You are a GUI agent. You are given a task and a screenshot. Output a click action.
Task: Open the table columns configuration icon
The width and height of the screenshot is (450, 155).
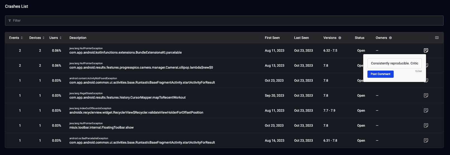(x=437, y=38)
